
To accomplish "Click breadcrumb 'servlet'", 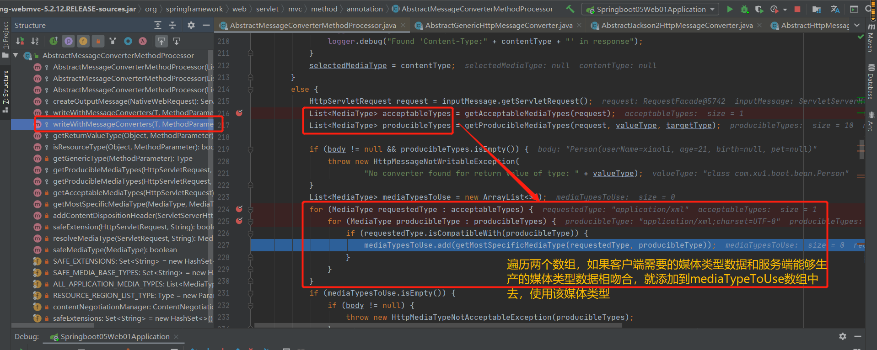I will coord(267,9).
